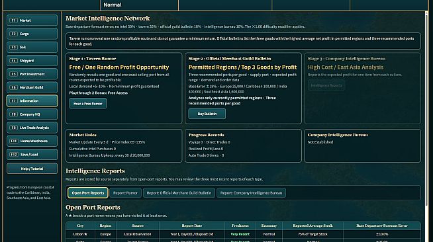Viewport: 433px width, 242px height.
Task: Click the Freshness column header
Action: click(x=240, y=225)
